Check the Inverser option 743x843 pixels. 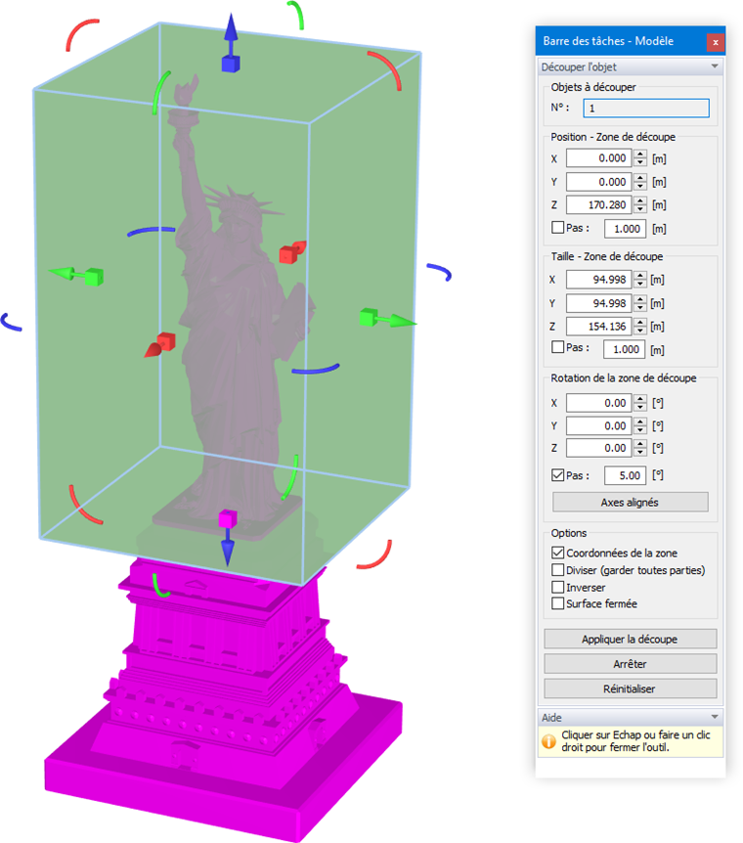[x=557, y=587]
